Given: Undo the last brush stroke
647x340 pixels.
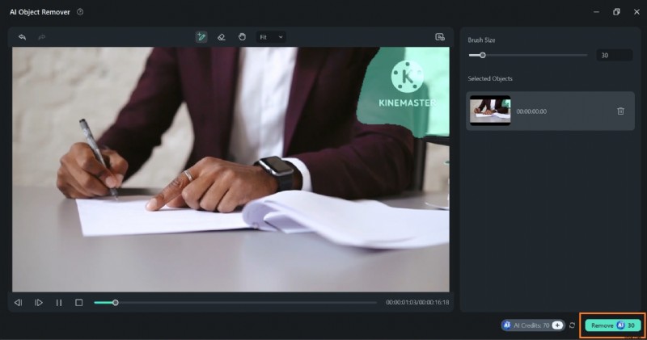Looking at the screenshot, I should click(x=23, y=37).
